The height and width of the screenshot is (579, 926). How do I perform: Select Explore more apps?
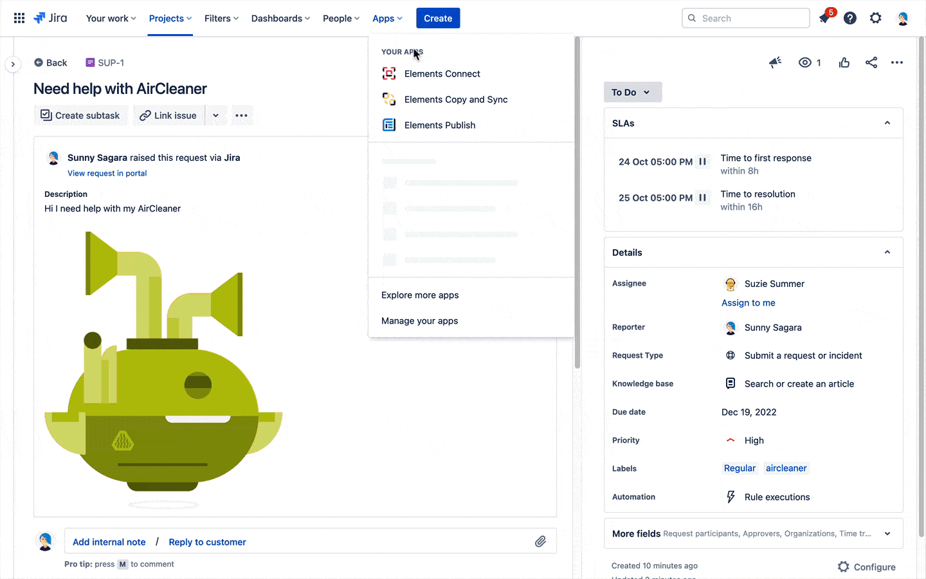tap(471, 295)
